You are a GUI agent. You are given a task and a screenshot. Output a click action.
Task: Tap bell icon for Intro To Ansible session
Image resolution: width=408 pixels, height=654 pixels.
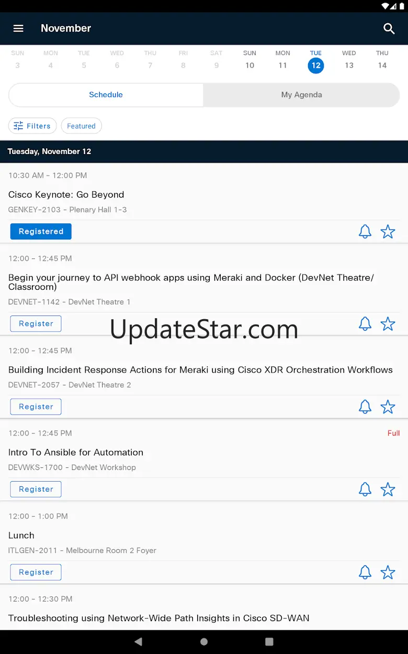pyautogui.click(x=365, y=489)
